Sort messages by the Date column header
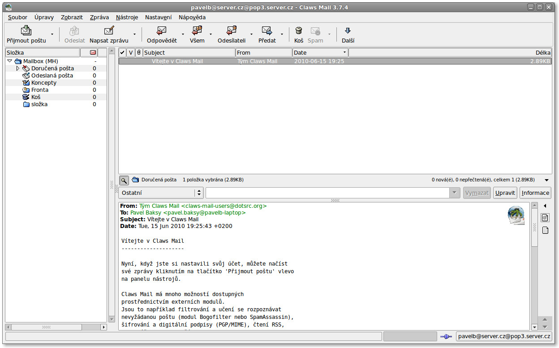Image resolution: width=559 pixels, height=348 pixels. click(x=320, y=52)
